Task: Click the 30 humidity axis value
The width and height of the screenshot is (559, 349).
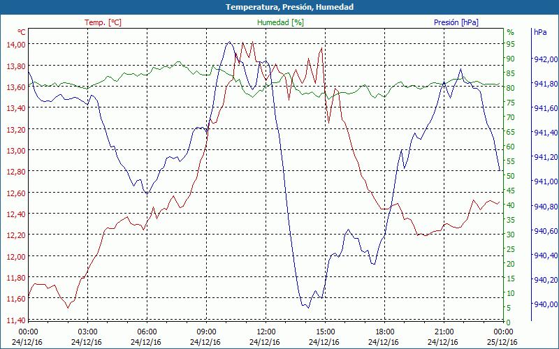Action: [x=511, y=235]
